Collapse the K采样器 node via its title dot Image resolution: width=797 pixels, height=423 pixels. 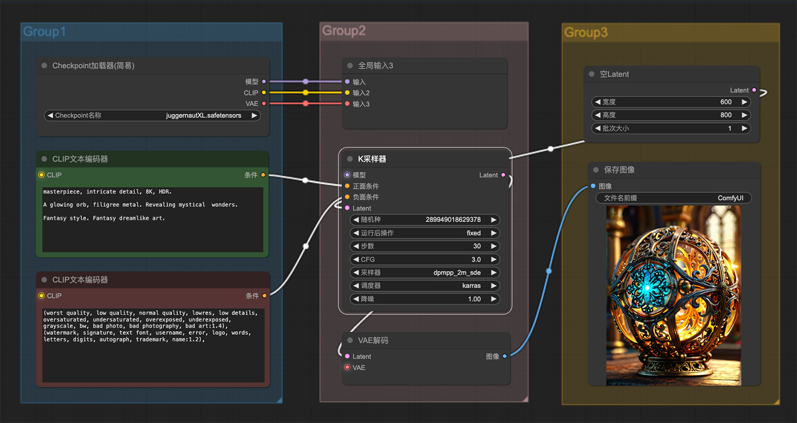(x=350, y=159)
